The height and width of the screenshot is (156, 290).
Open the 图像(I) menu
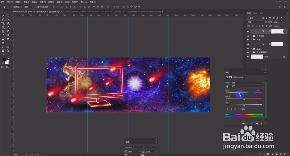tap(26, 2)
